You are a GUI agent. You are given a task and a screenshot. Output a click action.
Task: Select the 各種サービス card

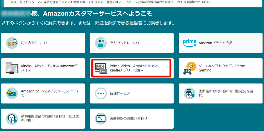132,93
